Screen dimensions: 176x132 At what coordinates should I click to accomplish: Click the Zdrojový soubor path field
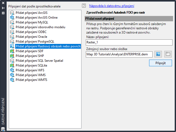point(119,54)
